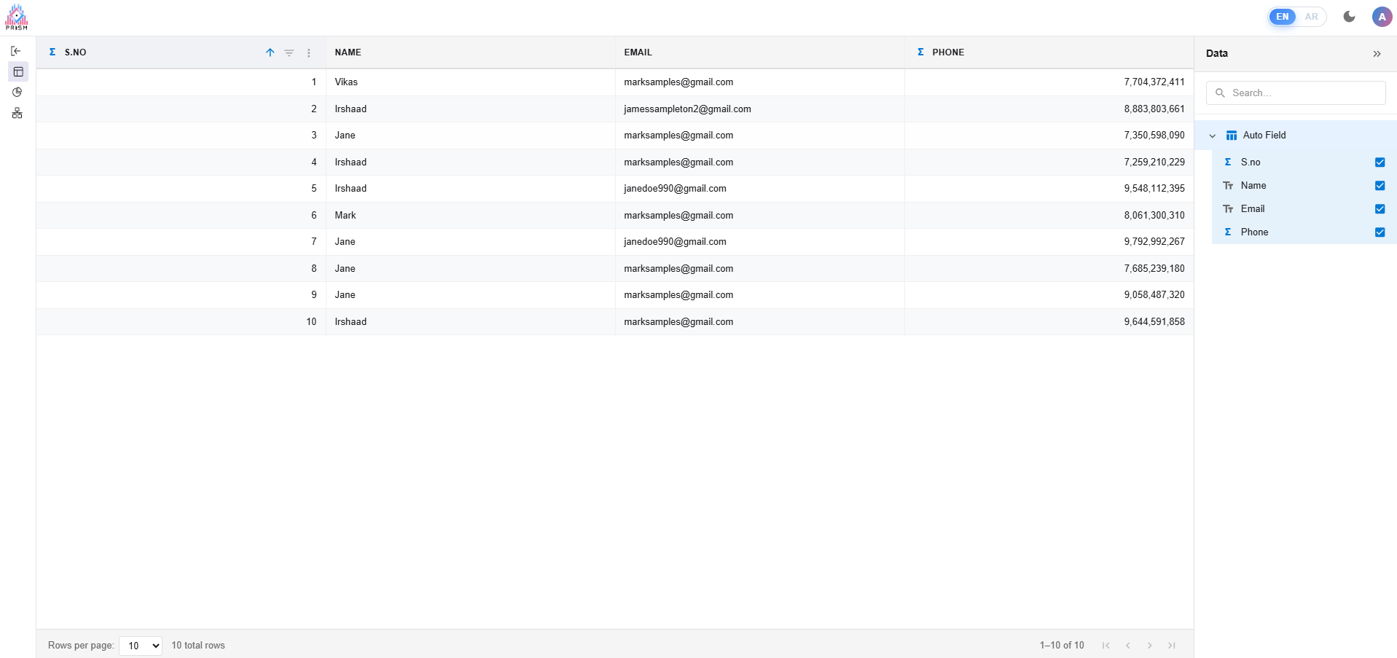The height and width of the screenshot is (658, 1397).
Task: Switch language to AR
Action: click(x=1311, y=17)
